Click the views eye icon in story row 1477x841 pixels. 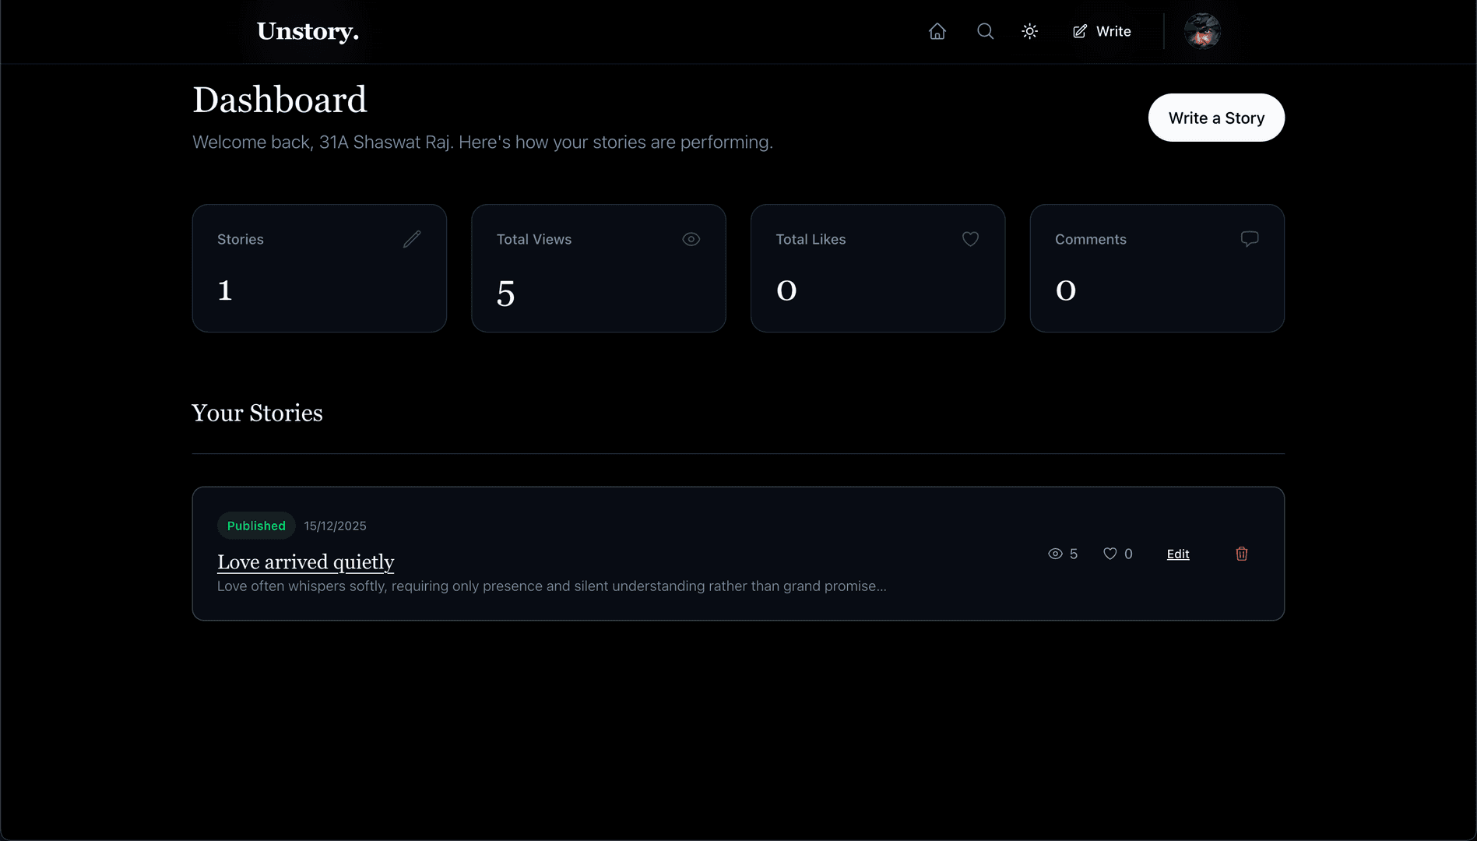click(x=1055, y=554)
